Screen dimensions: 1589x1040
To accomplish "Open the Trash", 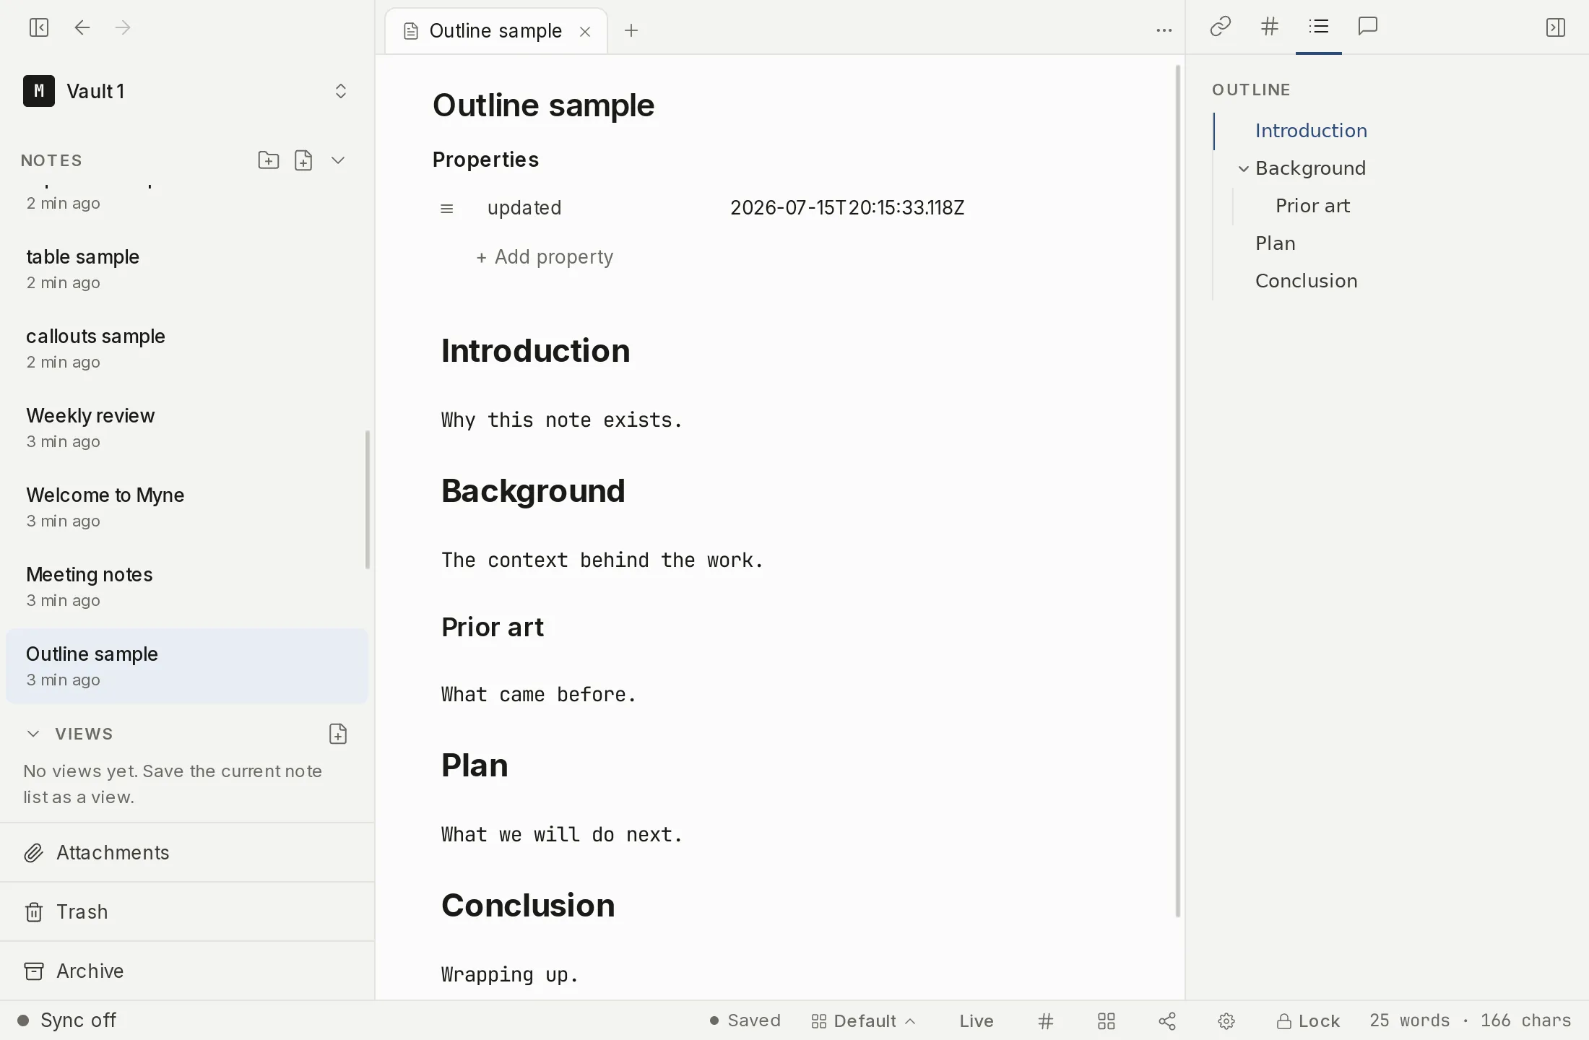I will 187,912.
